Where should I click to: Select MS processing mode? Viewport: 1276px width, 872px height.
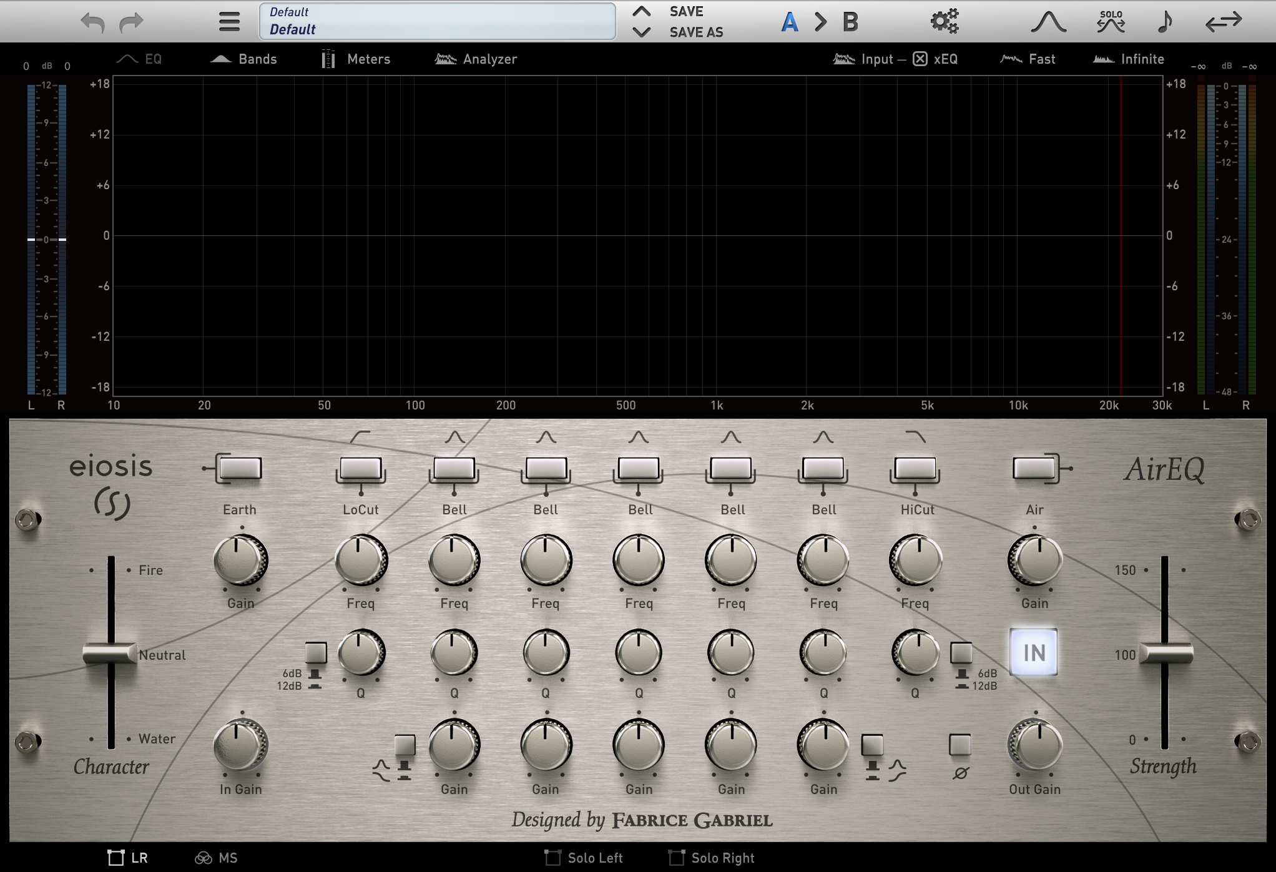216,858
